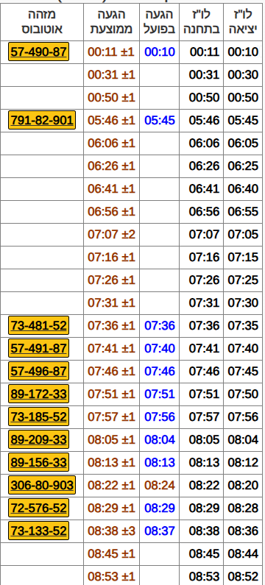The width and height of the screenshot is (265, 585).
Task: Select station schedule time 08:05
Action: 204,440
